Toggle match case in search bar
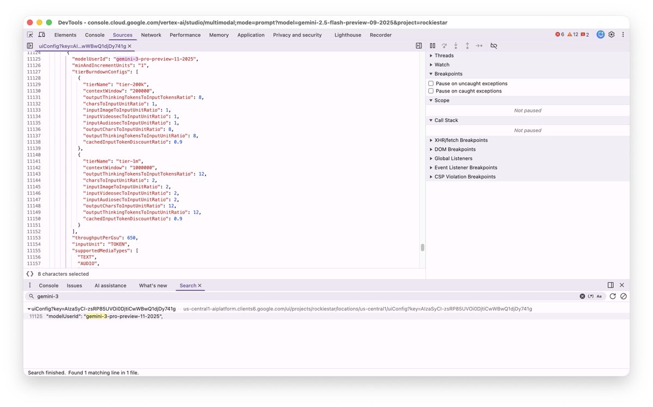 (x=599, y=296)
